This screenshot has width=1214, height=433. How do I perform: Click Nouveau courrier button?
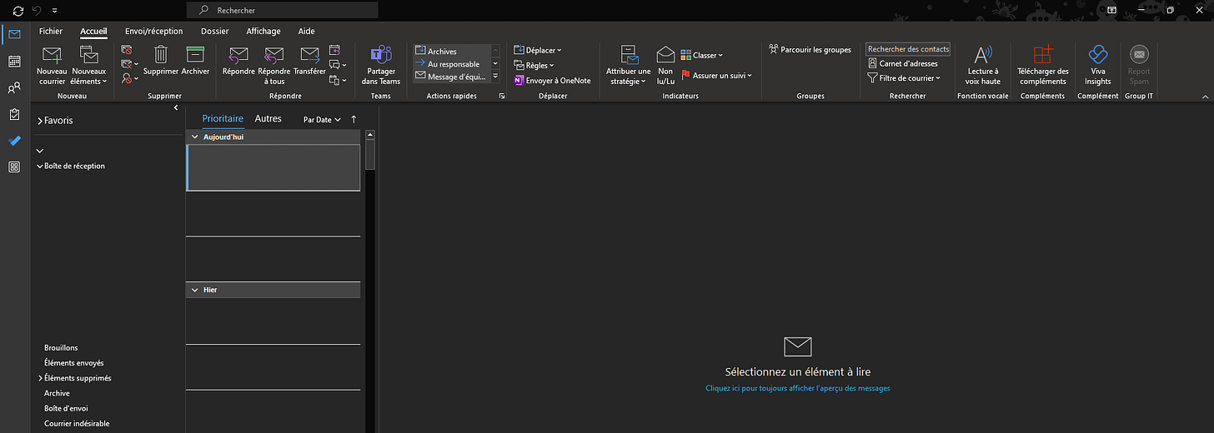coord(52,65)
